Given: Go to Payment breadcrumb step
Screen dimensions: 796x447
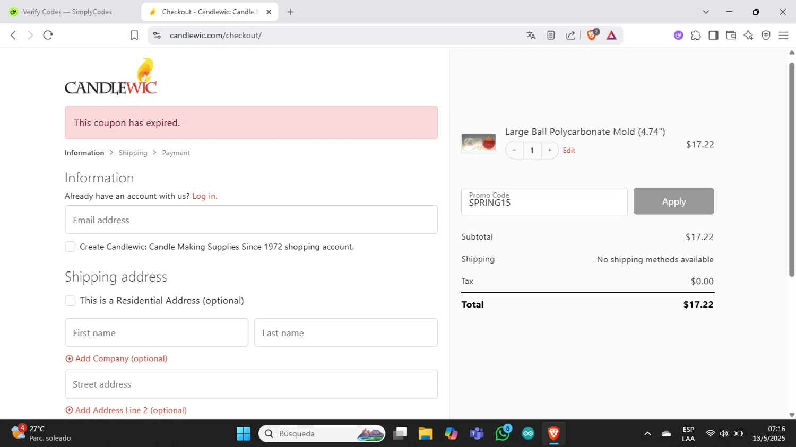Looking at the screenshot, I should [x=176, y=153].
